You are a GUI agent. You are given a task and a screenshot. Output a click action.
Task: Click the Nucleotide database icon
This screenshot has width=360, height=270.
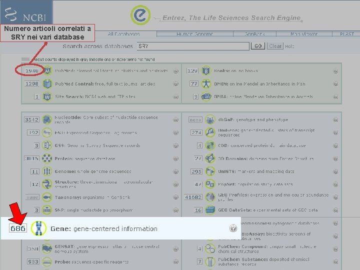[x=47, y=119]
